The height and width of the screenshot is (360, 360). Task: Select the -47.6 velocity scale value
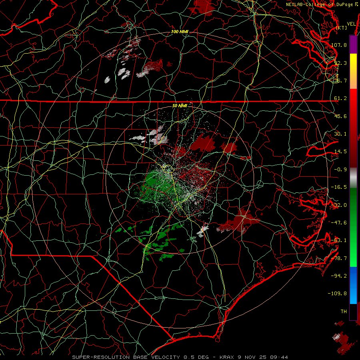pyautogui.click(x=339, y=223)
